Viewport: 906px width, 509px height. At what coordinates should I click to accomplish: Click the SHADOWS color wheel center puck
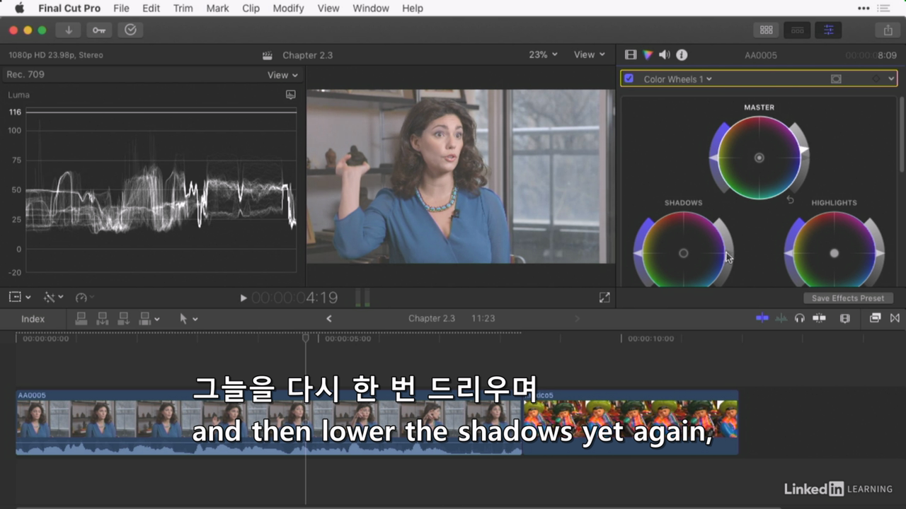pyautogui.click(x=683, y=253)
